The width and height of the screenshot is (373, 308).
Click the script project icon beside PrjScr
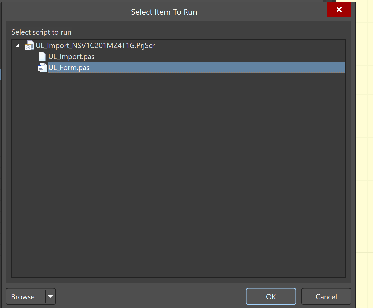tap(30, 45)
